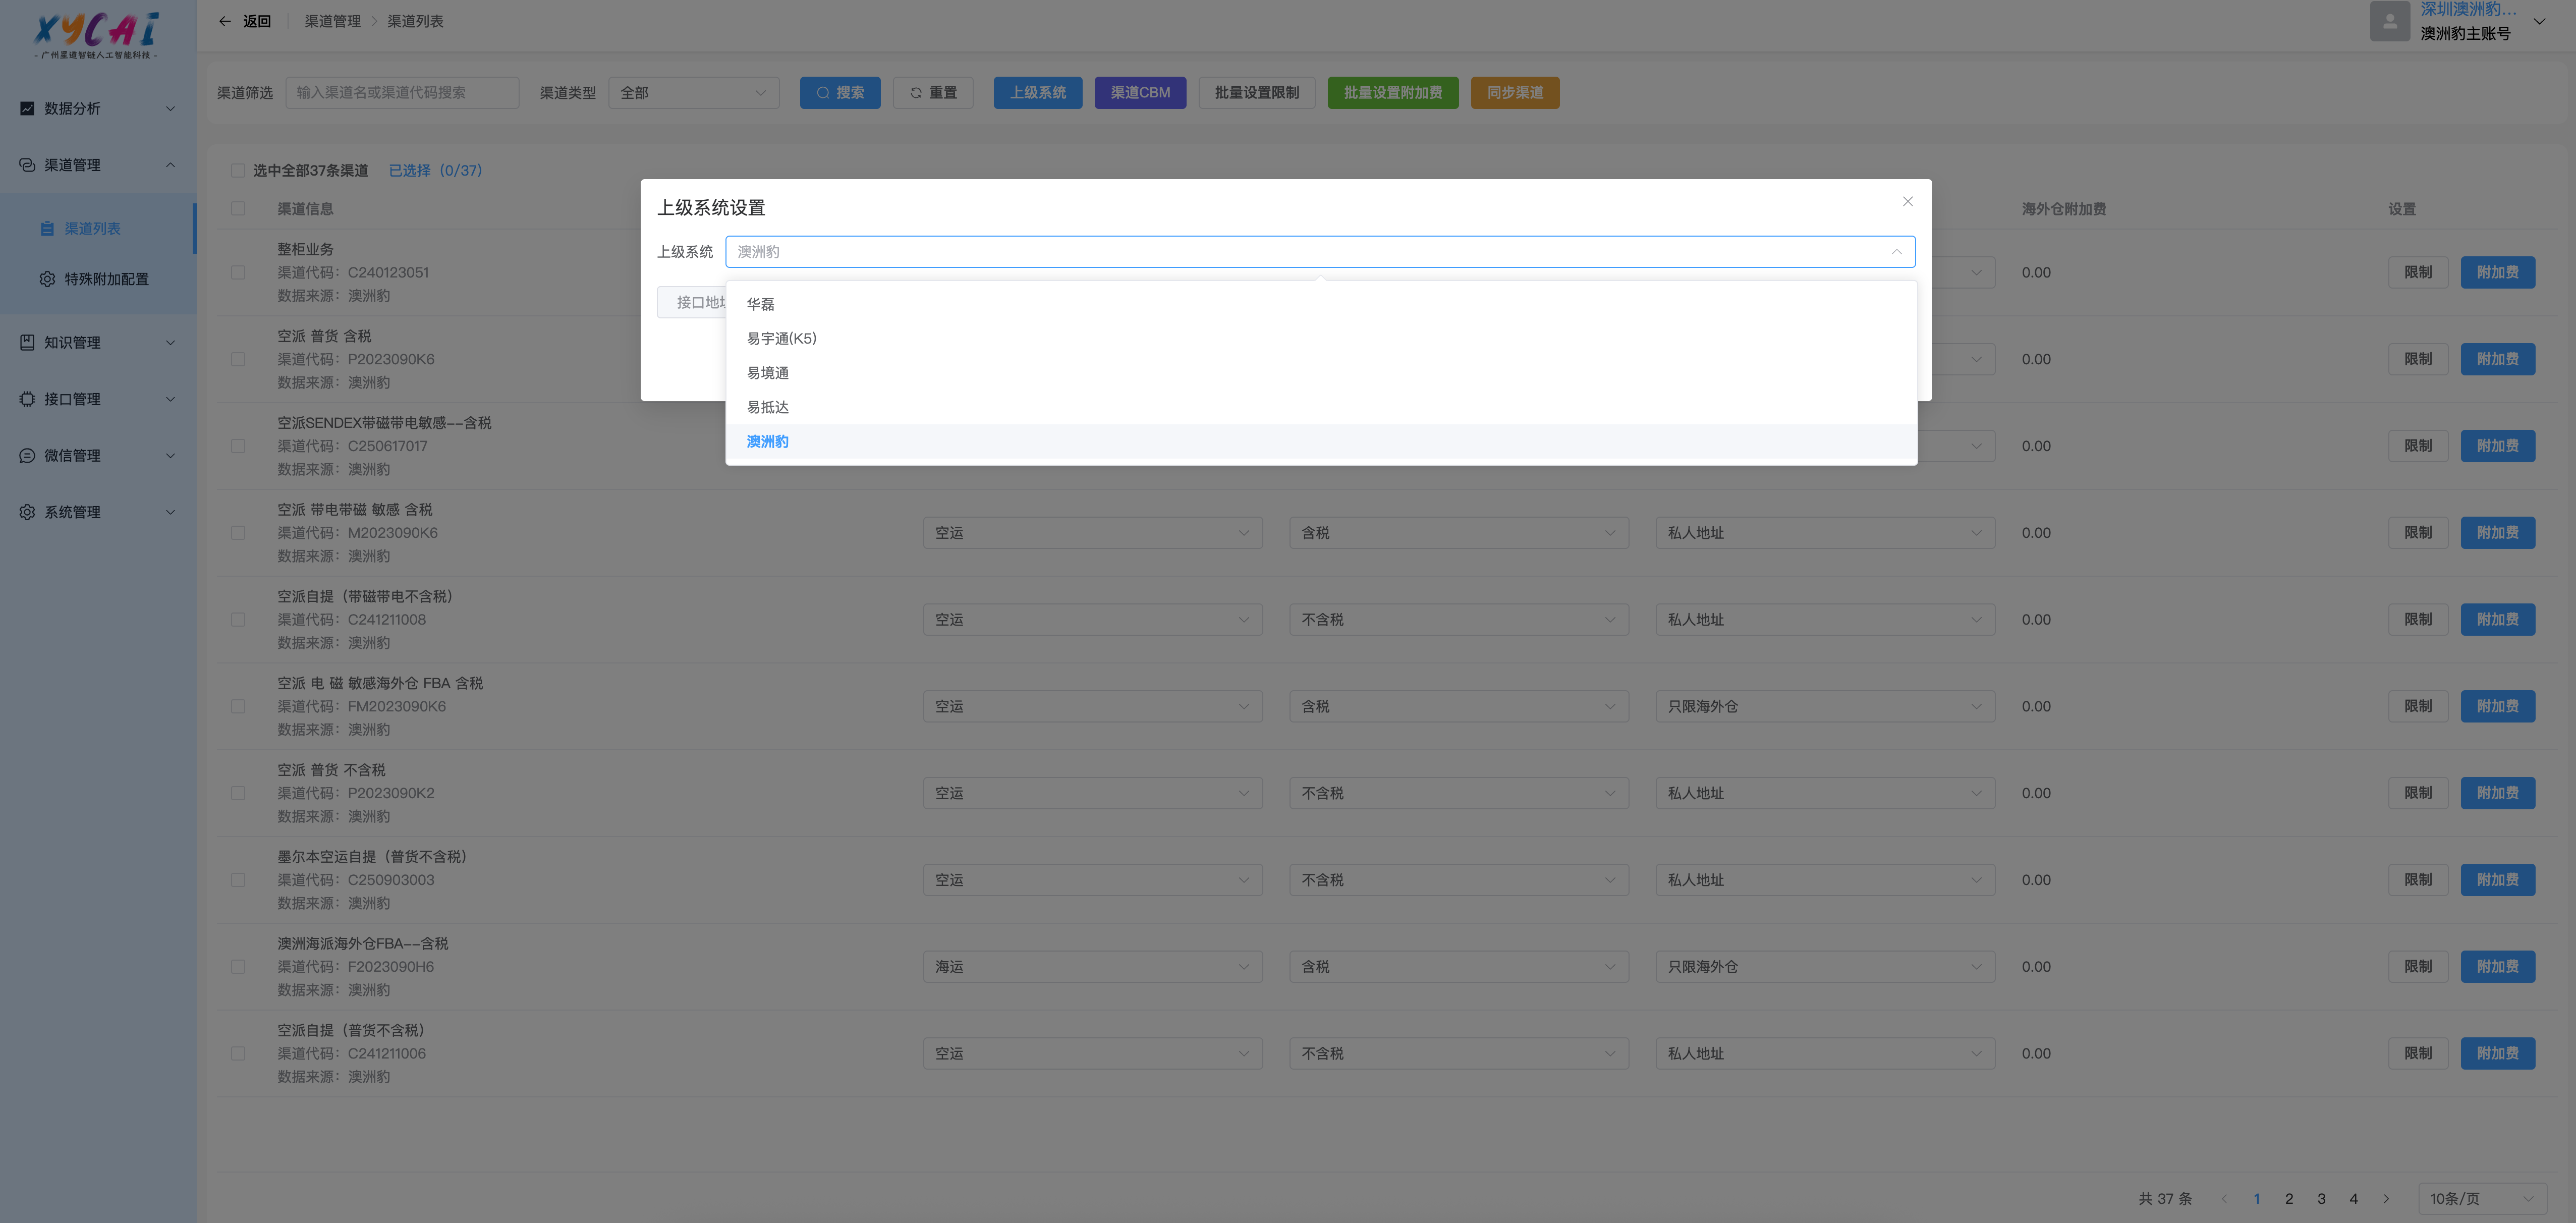
Task: Select 易宇通(K5) from the dropdown list
Action: click(x=781, y=338)
